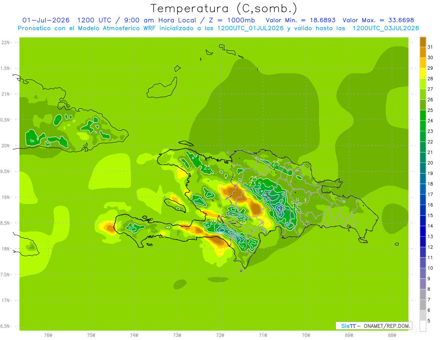Image resolution: width=440 pixels, height=340 pixels.
Task: Click the "20N" latitude axis label
Action: point(5,146)
